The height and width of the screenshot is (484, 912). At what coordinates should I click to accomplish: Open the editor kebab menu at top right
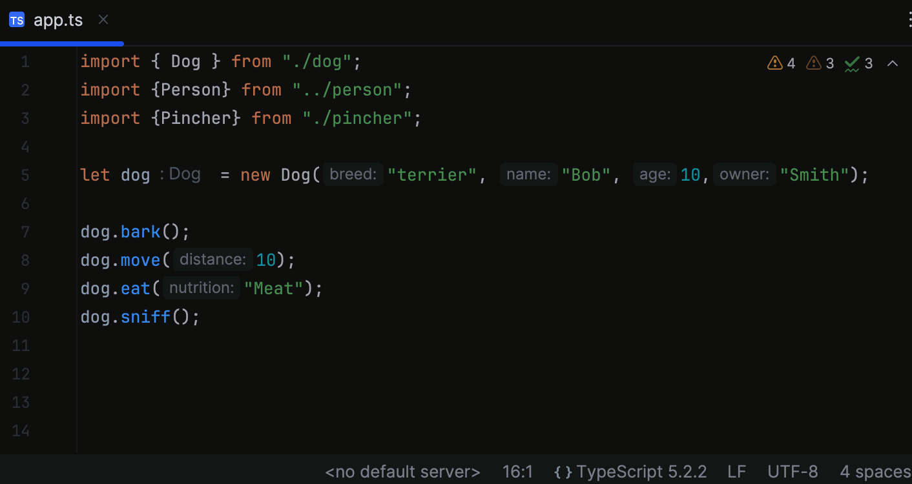pyautogui.click(x=910, y=19)
